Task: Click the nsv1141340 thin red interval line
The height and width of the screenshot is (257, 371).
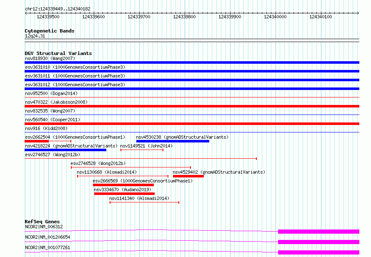Action: click(x=144, y=202)
